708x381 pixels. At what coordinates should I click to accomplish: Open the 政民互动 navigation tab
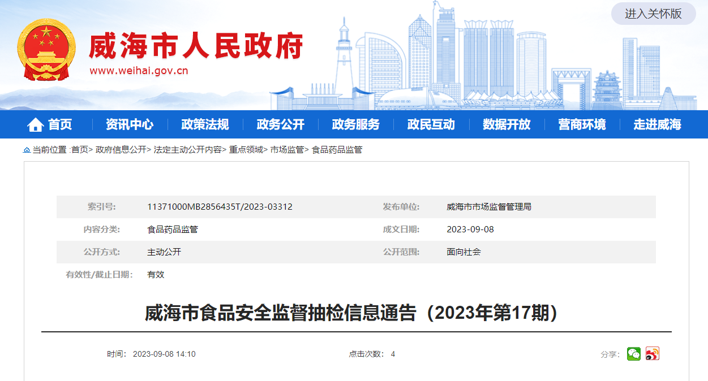coord(431,124)
